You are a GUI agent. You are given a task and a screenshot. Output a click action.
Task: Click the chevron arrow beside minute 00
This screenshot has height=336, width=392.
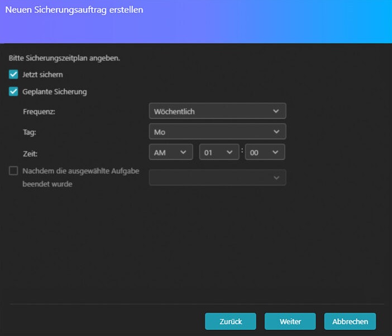[275, 152]
